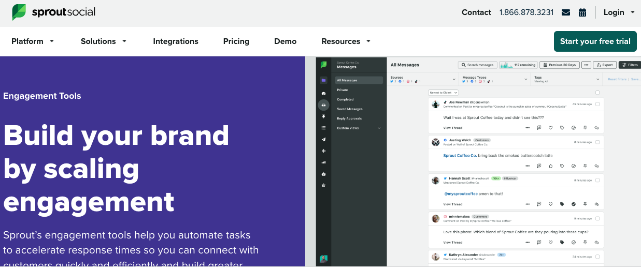
Task: Open the Demo nav item
Action: click(286, 41)
